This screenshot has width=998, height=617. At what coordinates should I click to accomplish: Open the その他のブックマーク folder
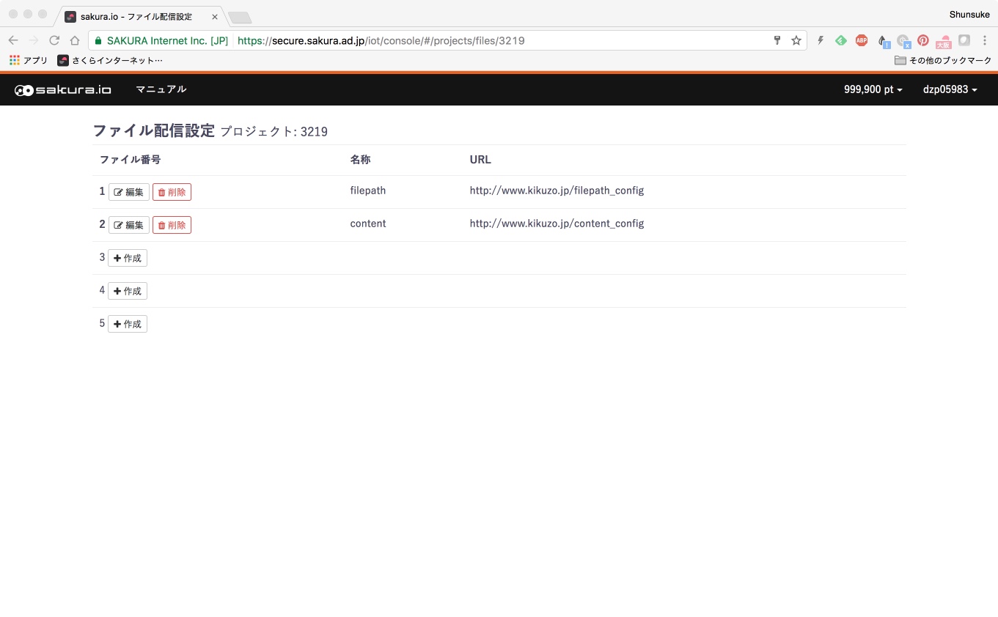point(943,60)
